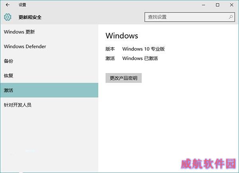This screenshot has height=173, width=239.
Task: Maximize the settings window
Action: pyautogui.click(x=217, y=5)
